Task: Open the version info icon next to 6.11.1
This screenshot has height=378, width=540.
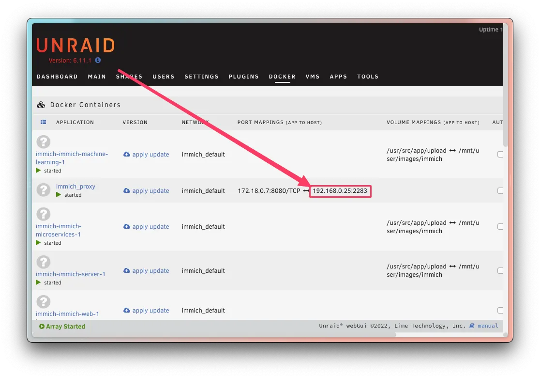Action: tap(98, 60)
